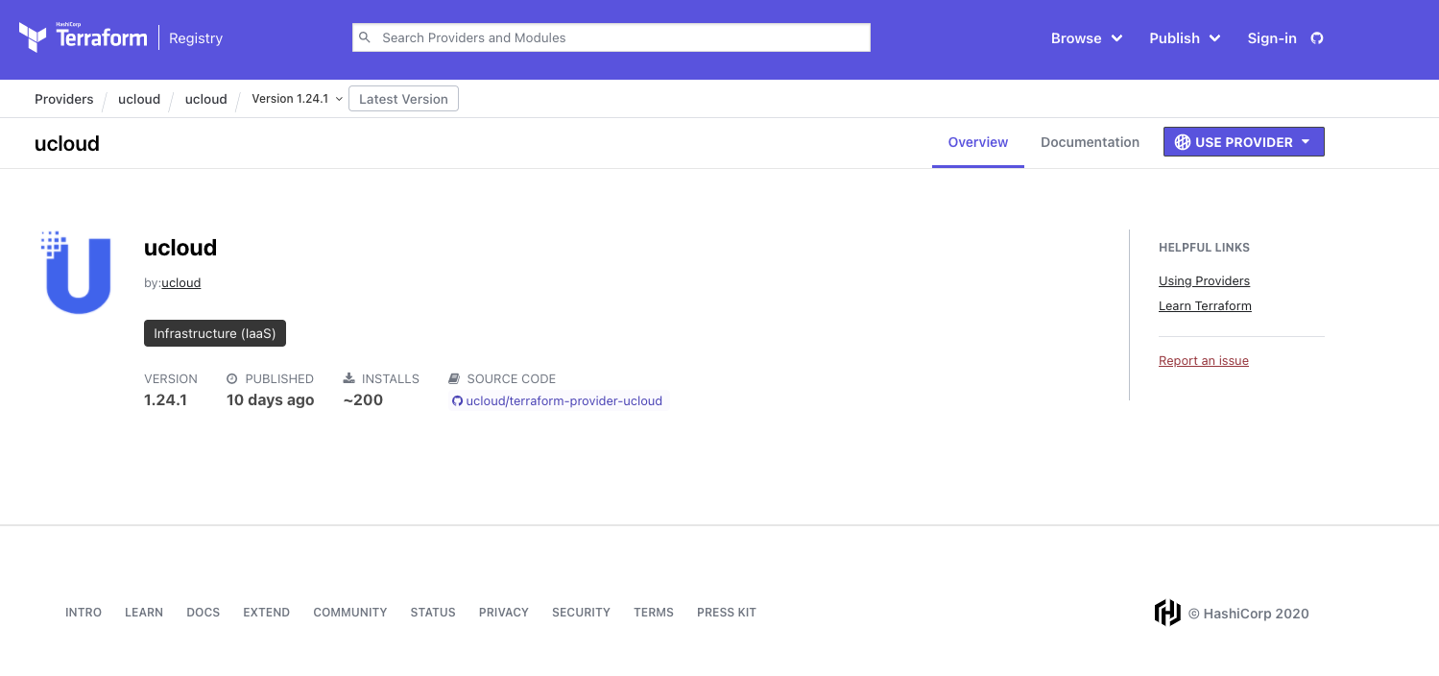The image size is (1439, 676).
Task: Open the Browse dropdown menu
Action: [1087, 38]
